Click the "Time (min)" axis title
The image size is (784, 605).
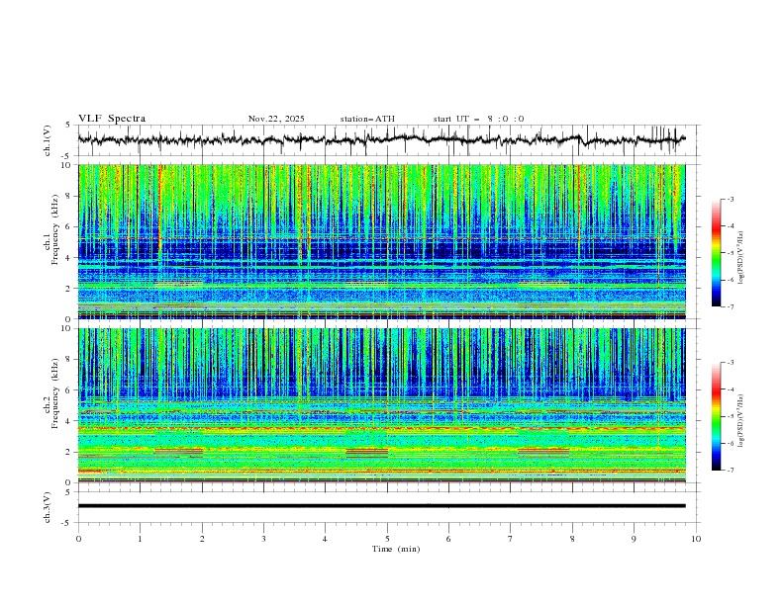point(396,549)
